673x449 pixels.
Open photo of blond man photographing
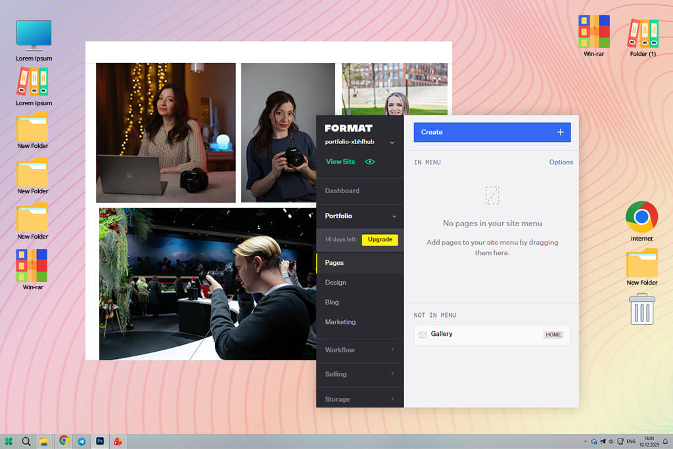(207, 284)
